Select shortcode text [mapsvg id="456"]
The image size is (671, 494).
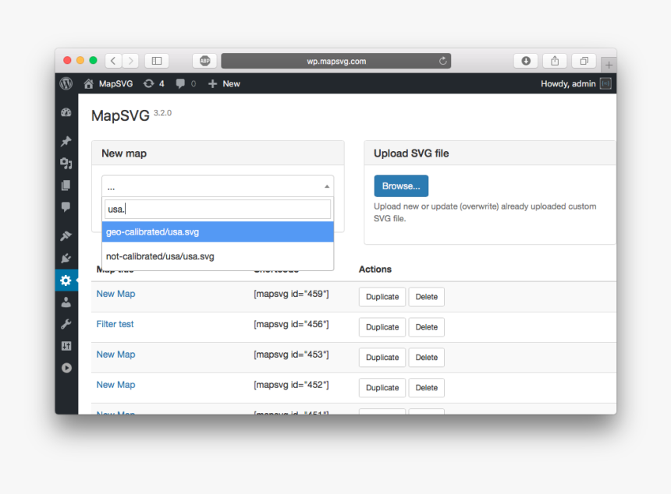291,324
